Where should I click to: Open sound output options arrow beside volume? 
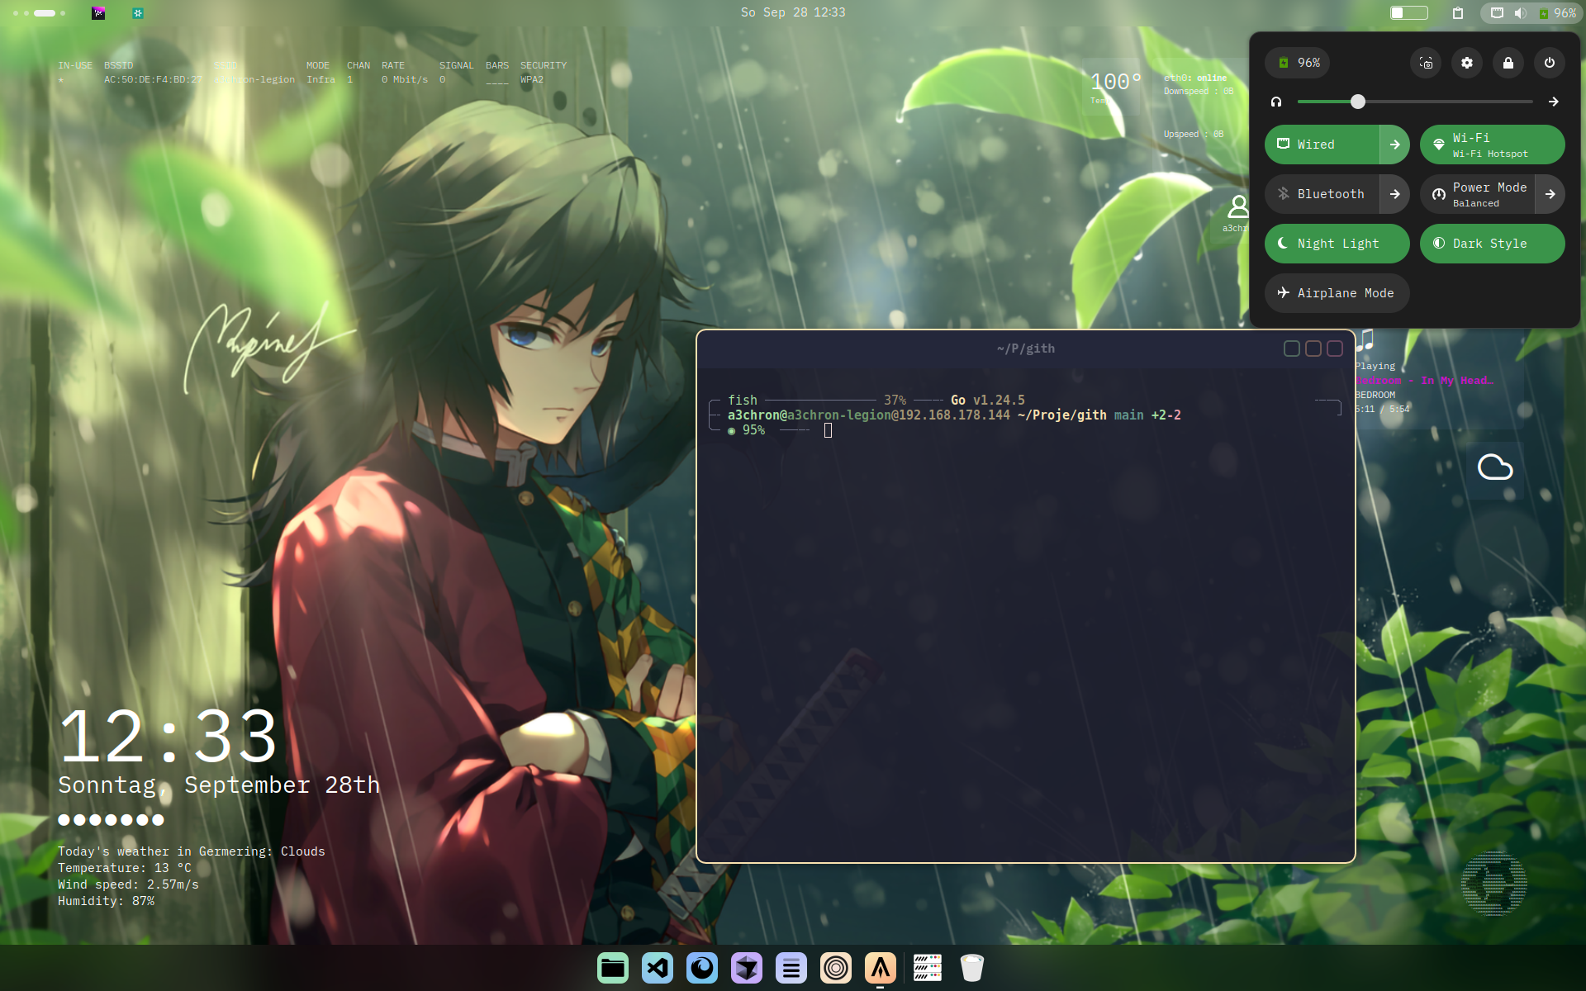1554,102
